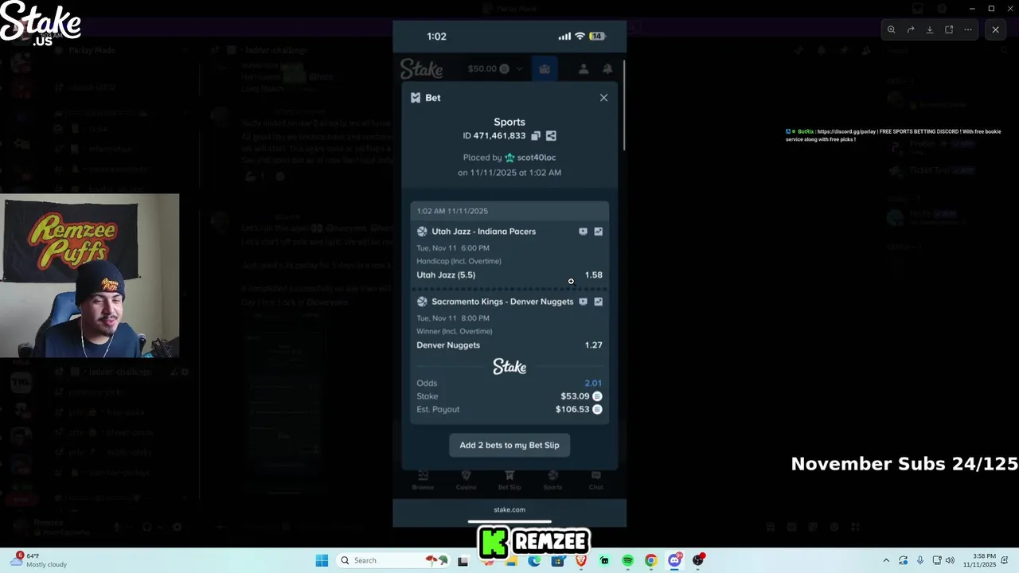Screen dimensions: 1019x573
Task: Open stats chart for Sacramento Kings - Denver Nuggets
Action: pyautogui.click(x=598, y=302)
